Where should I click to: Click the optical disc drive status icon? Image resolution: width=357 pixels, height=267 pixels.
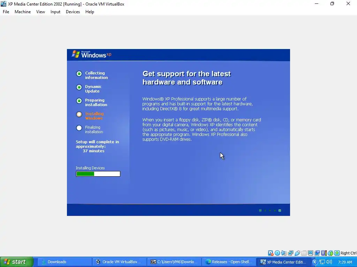click(x=277, y=253)
